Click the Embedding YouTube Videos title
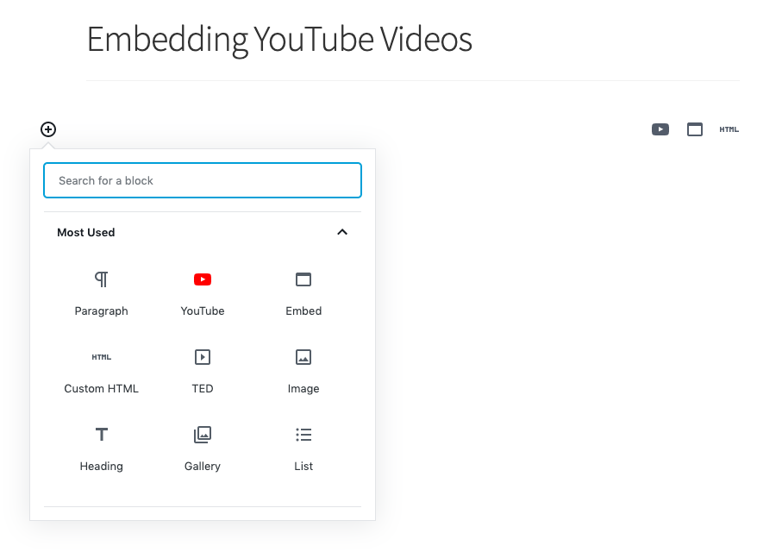This screenshot has width=782, height=552. [278, 39]
